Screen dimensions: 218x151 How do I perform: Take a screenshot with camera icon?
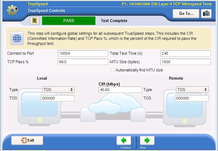pos(206,14)
